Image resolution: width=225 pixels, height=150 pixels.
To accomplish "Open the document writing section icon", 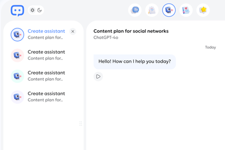I will (x=152, y=10).
